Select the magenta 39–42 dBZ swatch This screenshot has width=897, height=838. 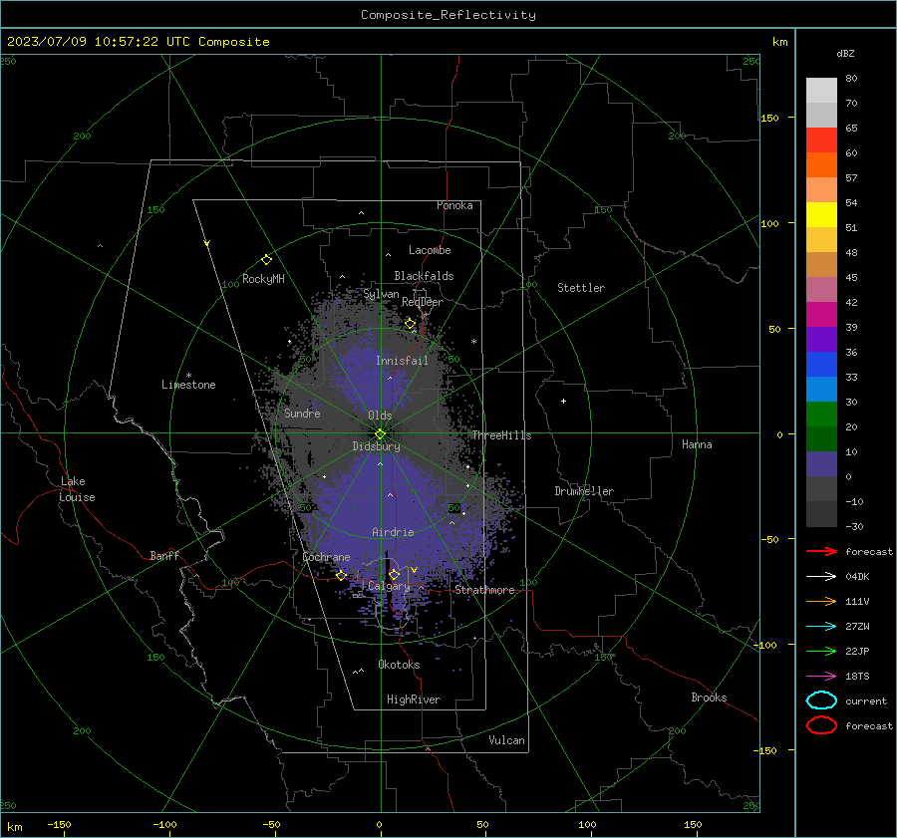coord(821,314)
